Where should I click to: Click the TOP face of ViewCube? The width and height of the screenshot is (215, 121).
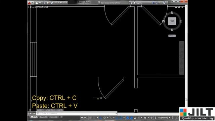click(x=172, y=21)
